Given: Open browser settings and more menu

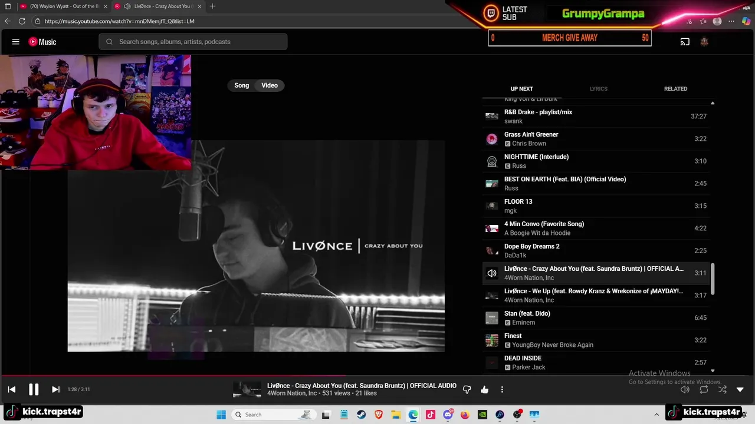Looking at the screenshot, I should click(x=731, y=21).
